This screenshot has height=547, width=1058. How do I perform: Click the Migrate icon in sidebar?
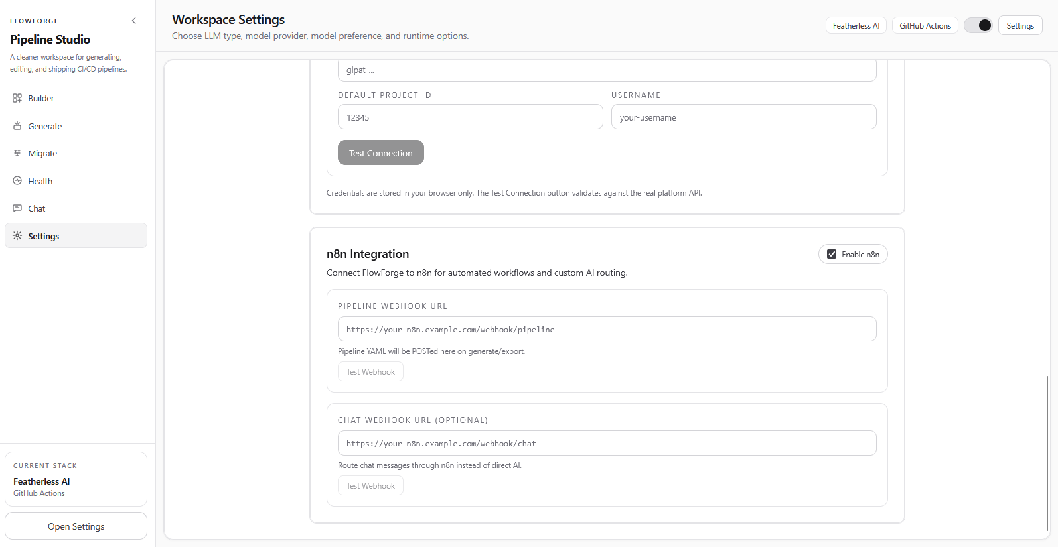(17, 153)
